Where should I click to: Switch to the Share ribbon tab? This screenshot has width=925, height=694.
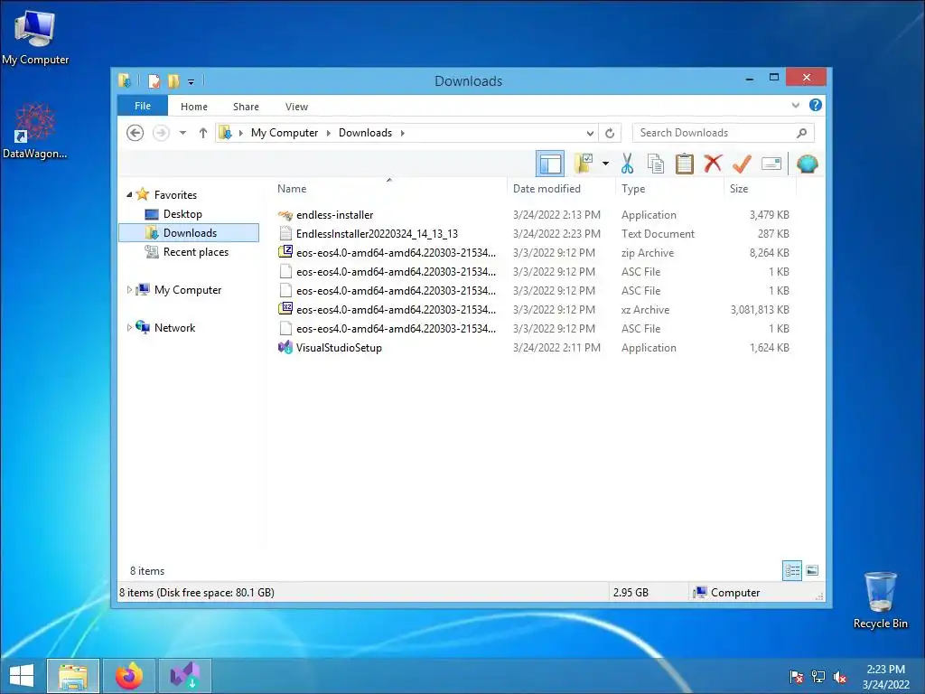coord(246,107)
